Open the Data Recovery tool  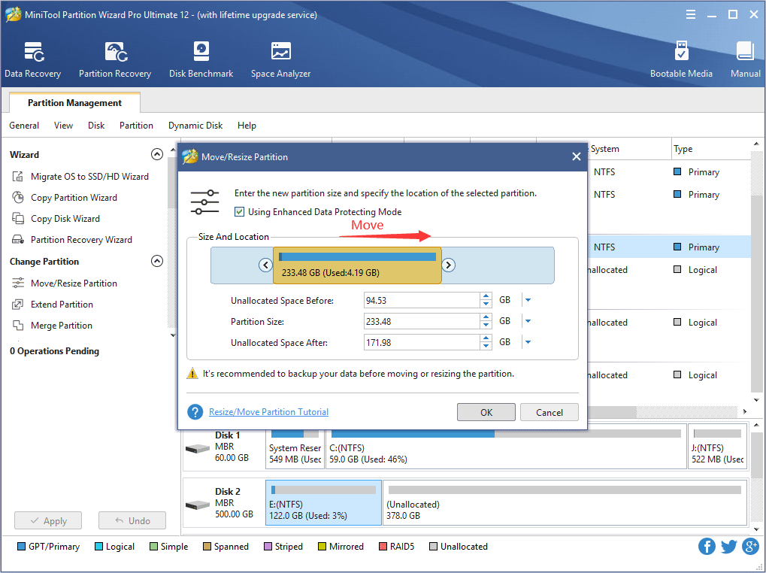[x=32, y=59]
